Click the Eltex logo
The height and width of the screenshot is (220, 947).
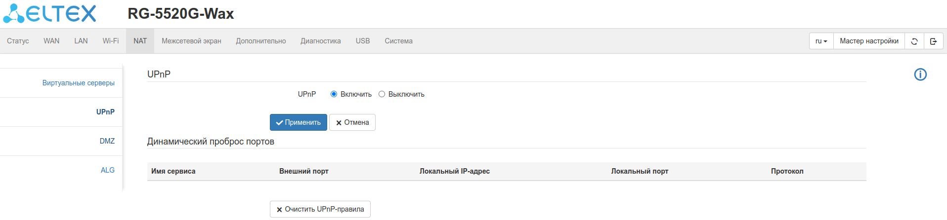click(x=50, y=14)
